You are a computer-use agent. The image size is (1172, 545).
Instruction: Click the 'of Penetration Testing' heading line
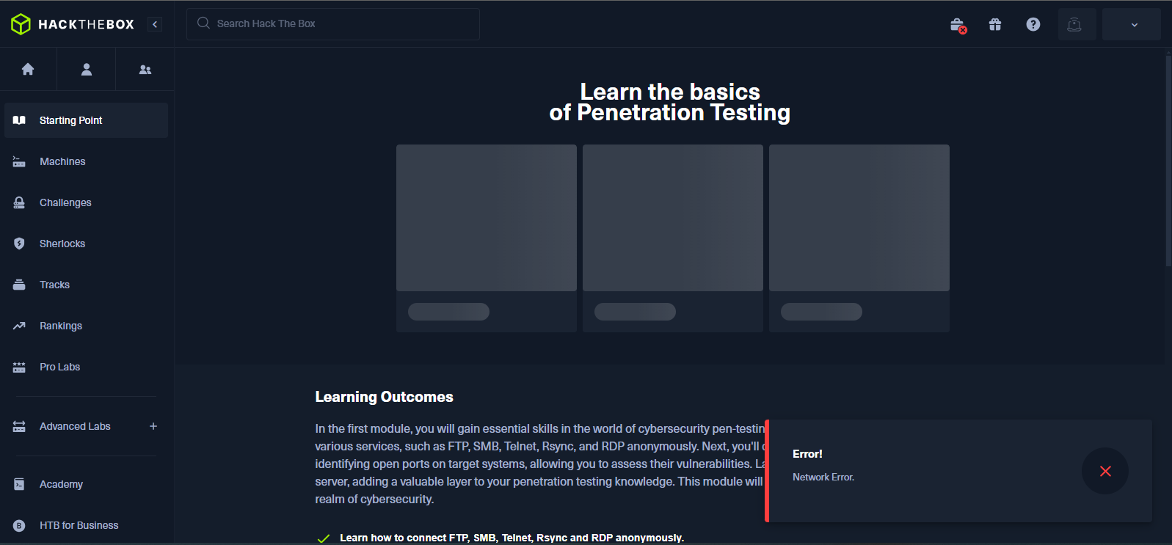pyautogui.click(x=669, y=112)
